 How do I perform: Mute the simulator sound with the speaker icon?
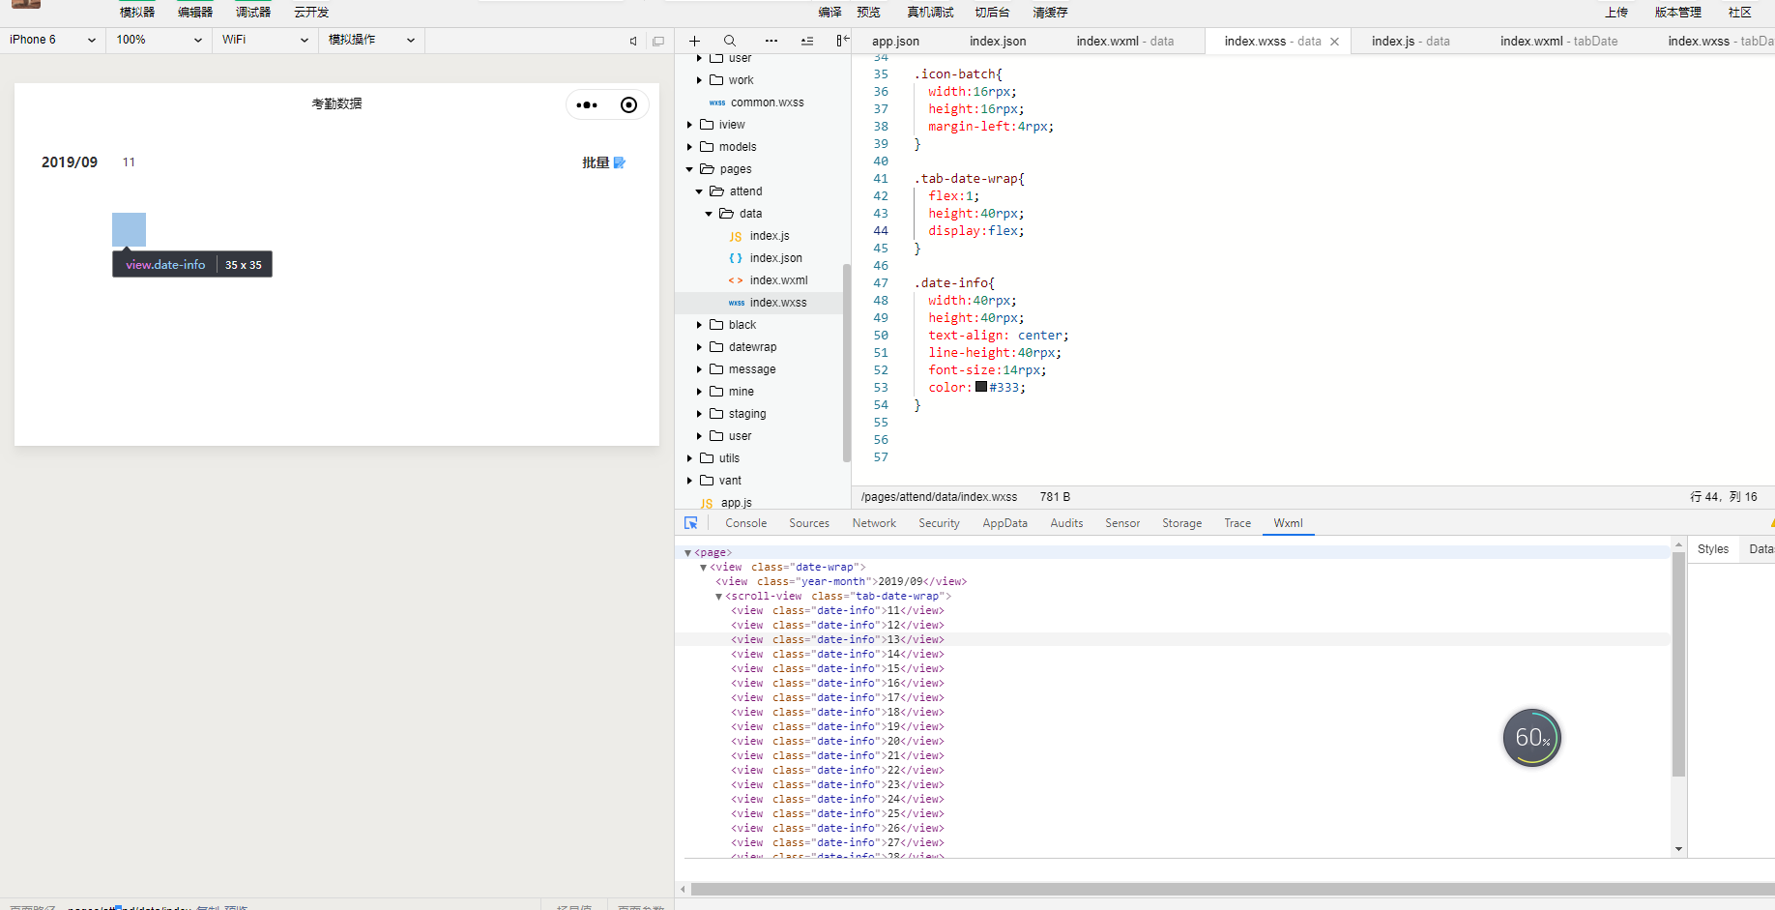[633, 41]
